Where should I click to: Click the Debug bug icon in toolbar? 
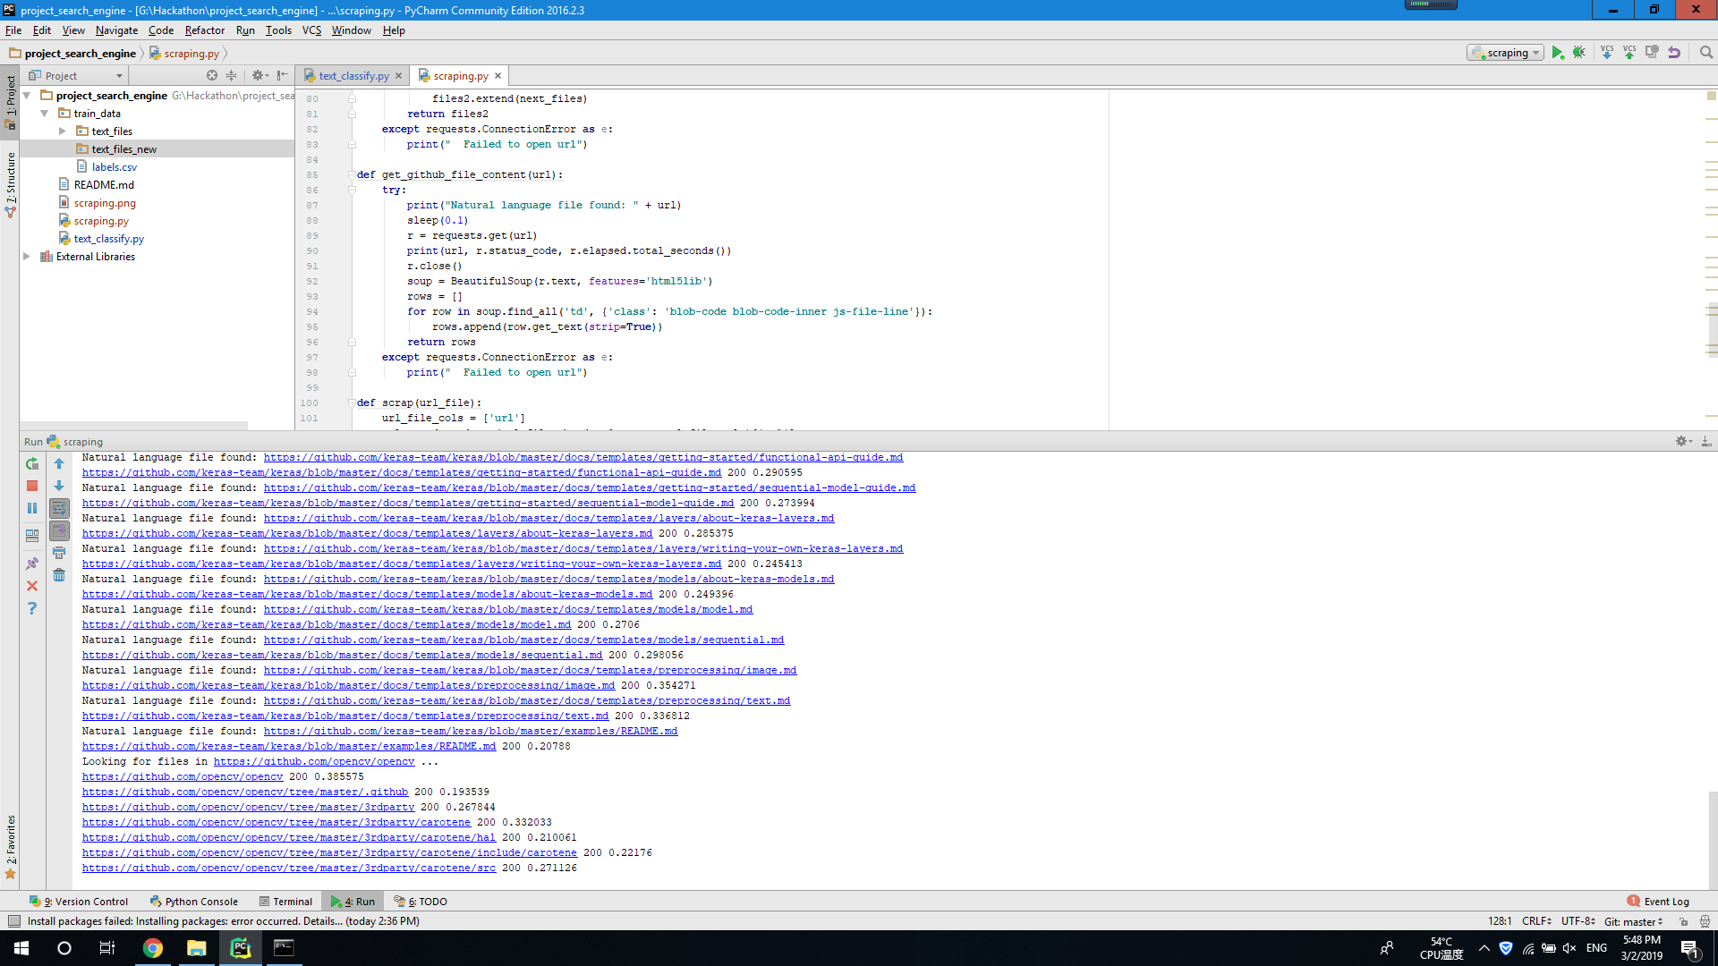pyautogui.click(x=1579, y=53)
